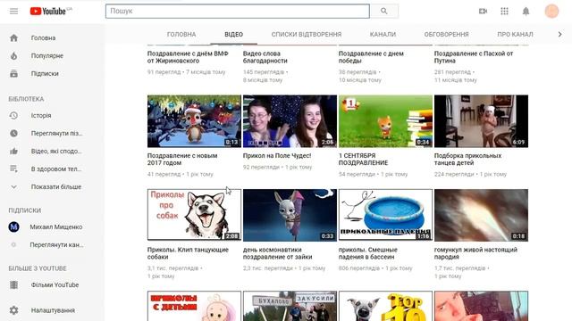572x321 pixels.
Task: Open the ПРО КАНАЛ tab
Action: (515, 34)
